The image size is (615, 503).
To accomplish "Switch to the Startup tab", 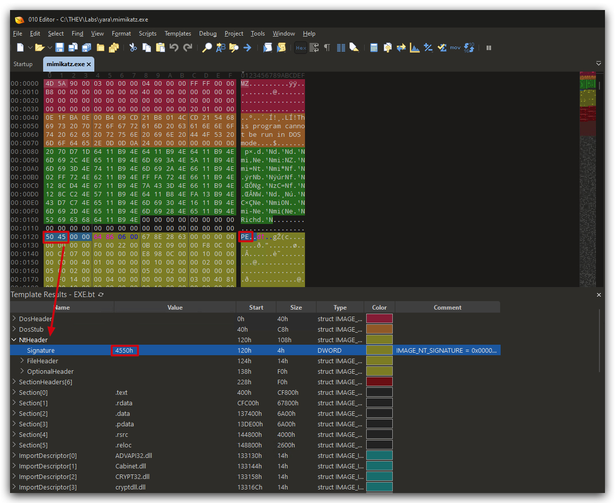I will 23,64.
